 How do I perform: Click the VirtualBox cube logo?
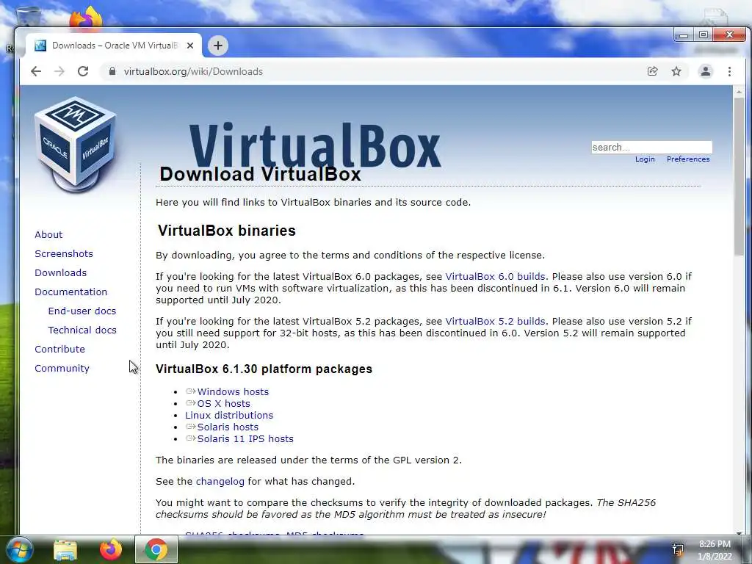coord(76,144)
